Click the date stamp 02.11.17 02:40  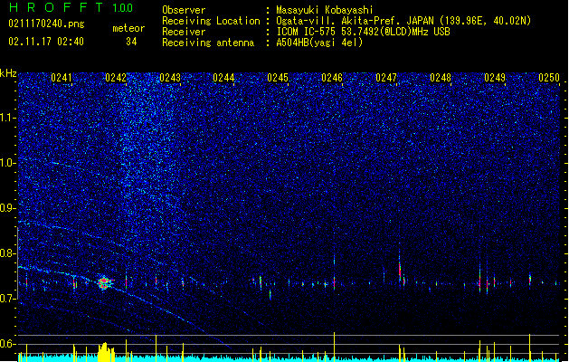46,42
